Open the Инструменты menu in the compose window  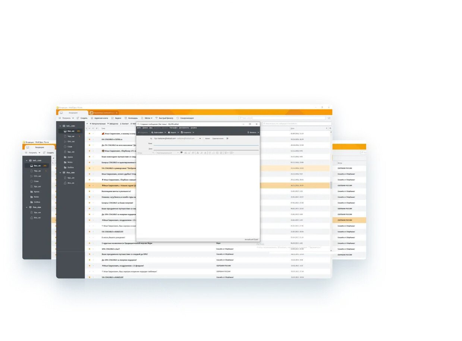point(184,128)
